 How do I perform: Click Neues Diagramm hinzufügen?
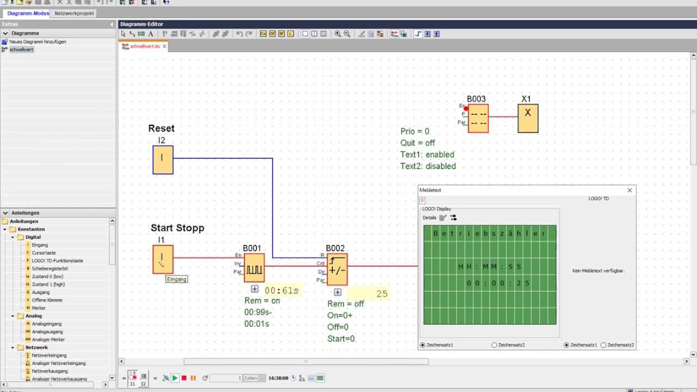coord(38,41)
